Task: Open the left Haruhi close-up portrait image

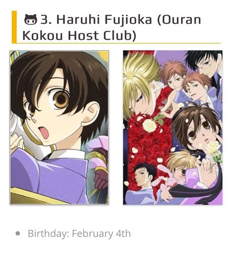Action: (59, 128)
